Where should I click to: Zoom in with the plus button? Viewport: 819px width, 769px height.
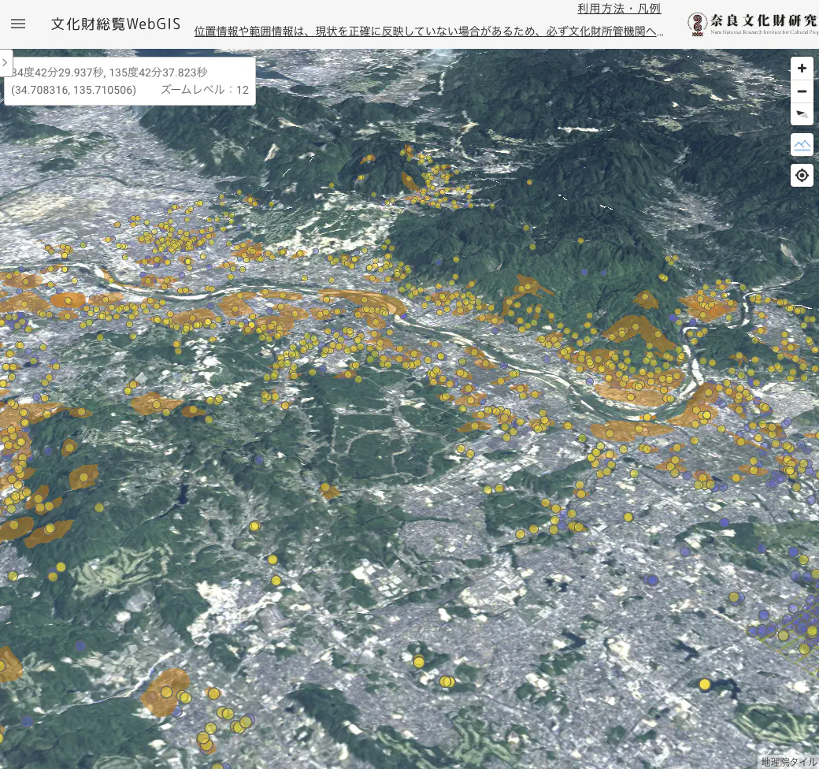(802, 69)
